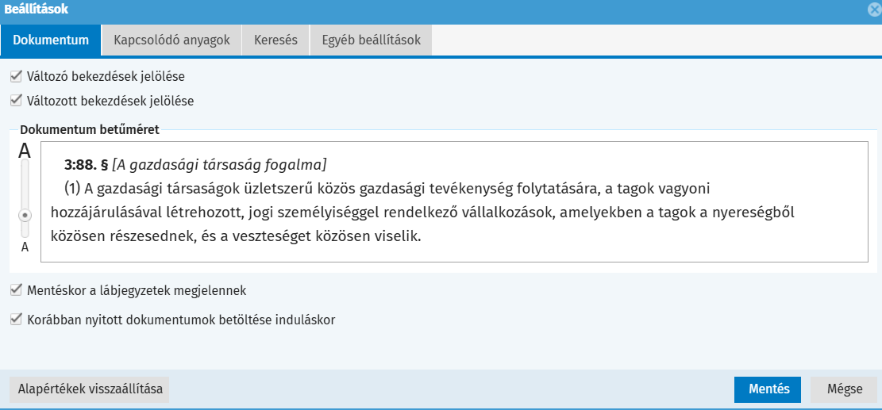
Task: Click the bottom end of the font size slider track
Action: [25, 233]
